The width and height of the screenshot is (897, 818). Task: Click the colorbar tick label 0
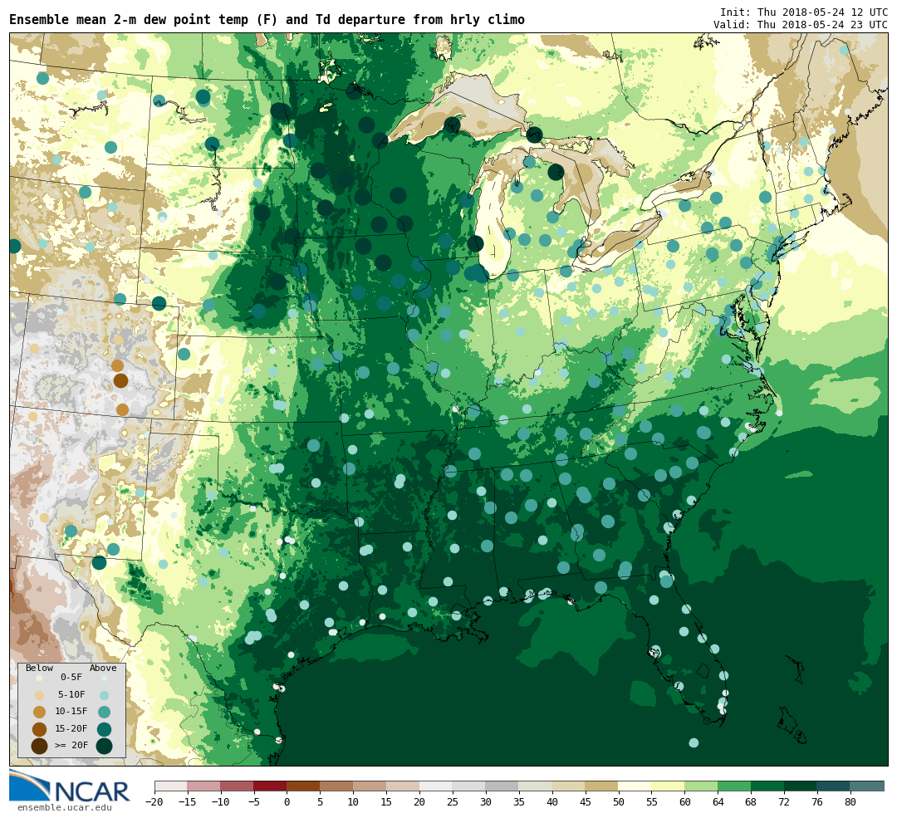[x=287, y=802]
